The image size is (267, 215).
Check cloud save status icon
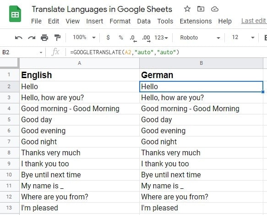point(214,9)
